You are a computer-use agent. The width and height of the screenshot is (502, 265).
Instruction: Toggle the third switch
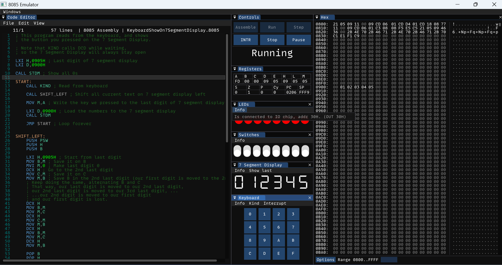coord(257,151)
